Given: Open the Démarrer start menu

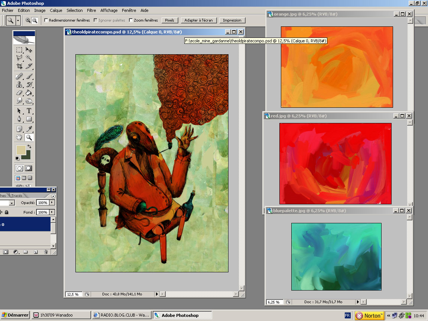Looking at the screenshot, I should click(15, 315).
